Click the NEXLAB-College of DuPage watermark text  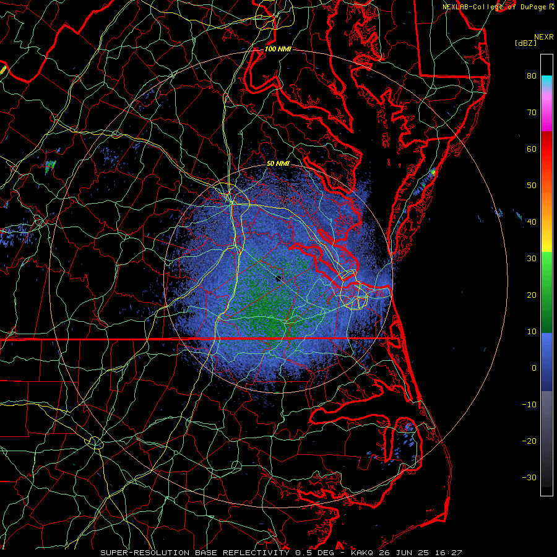[495, 7]
